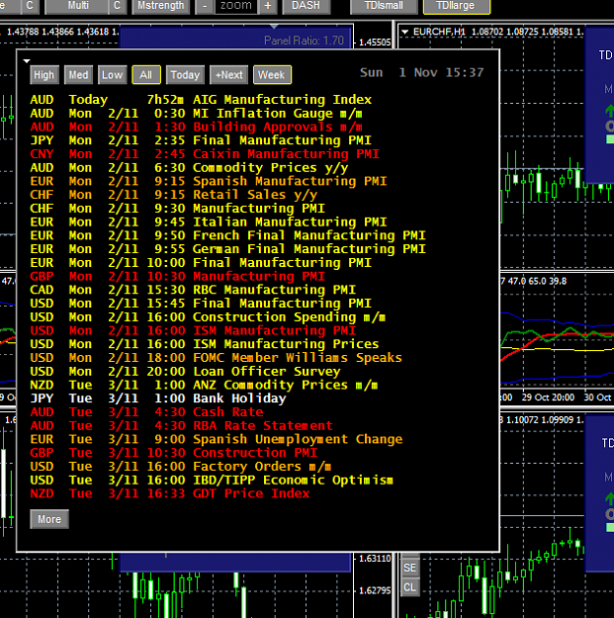Click the Multi button in top toolbar
The height and width of the screenshot is (618, 614).
pyautogui.click(x=78, y=6)
